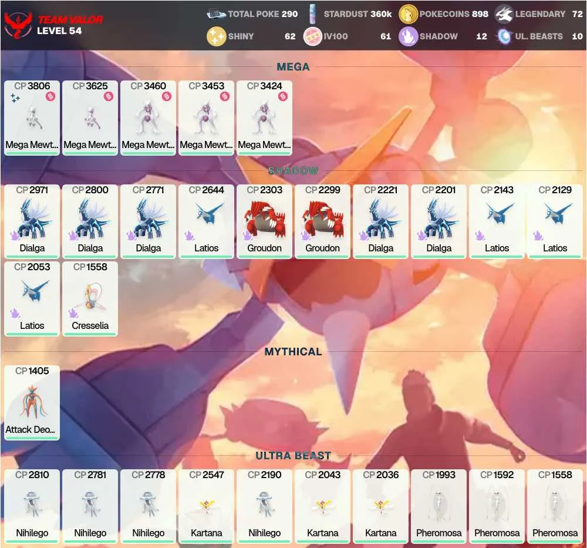Click shadow flame on CP 2299 Groudon
The height and width of the screenshot is (548, 587).
[305, 236]
